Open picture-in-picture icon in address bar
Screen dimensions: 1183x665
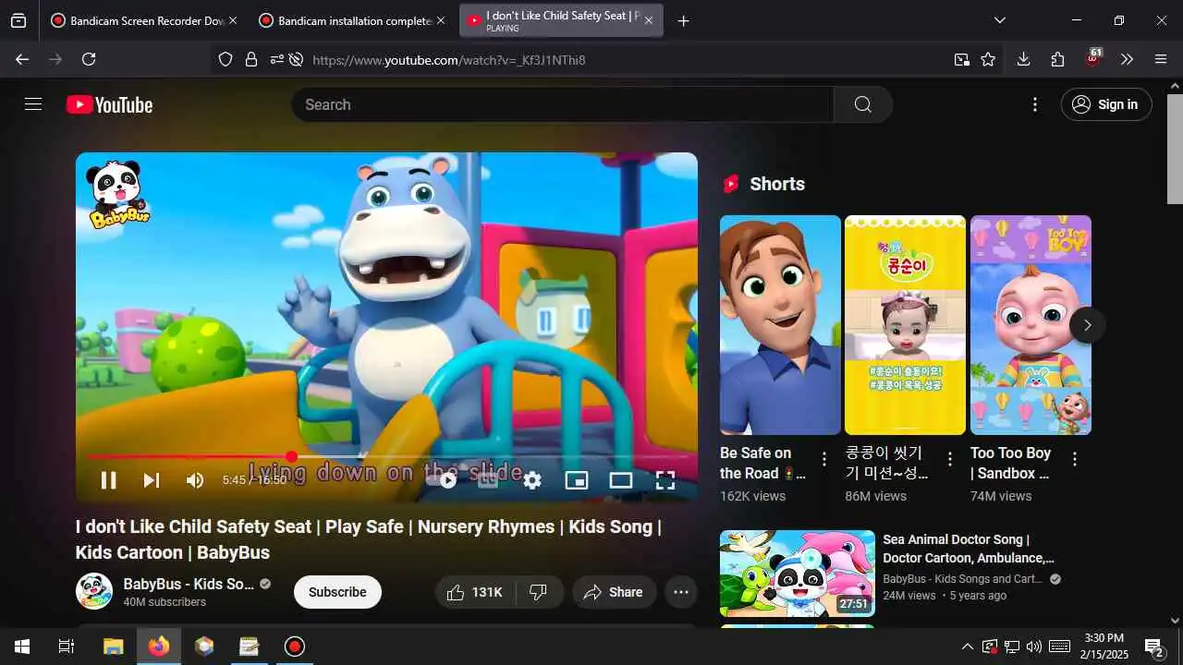[962, 59]
